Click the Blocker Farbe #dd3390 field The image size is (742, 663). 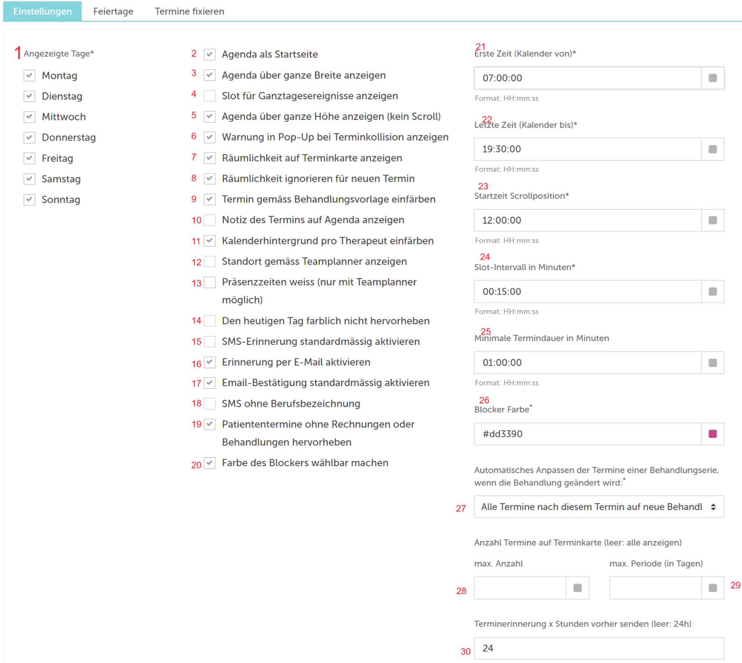[588, 434]
